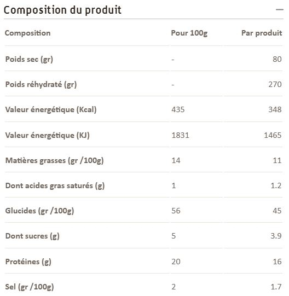Click the Poids réhydraté (gr) row label
The height and width of the screenshot is (296, 289).
[41, 84]
